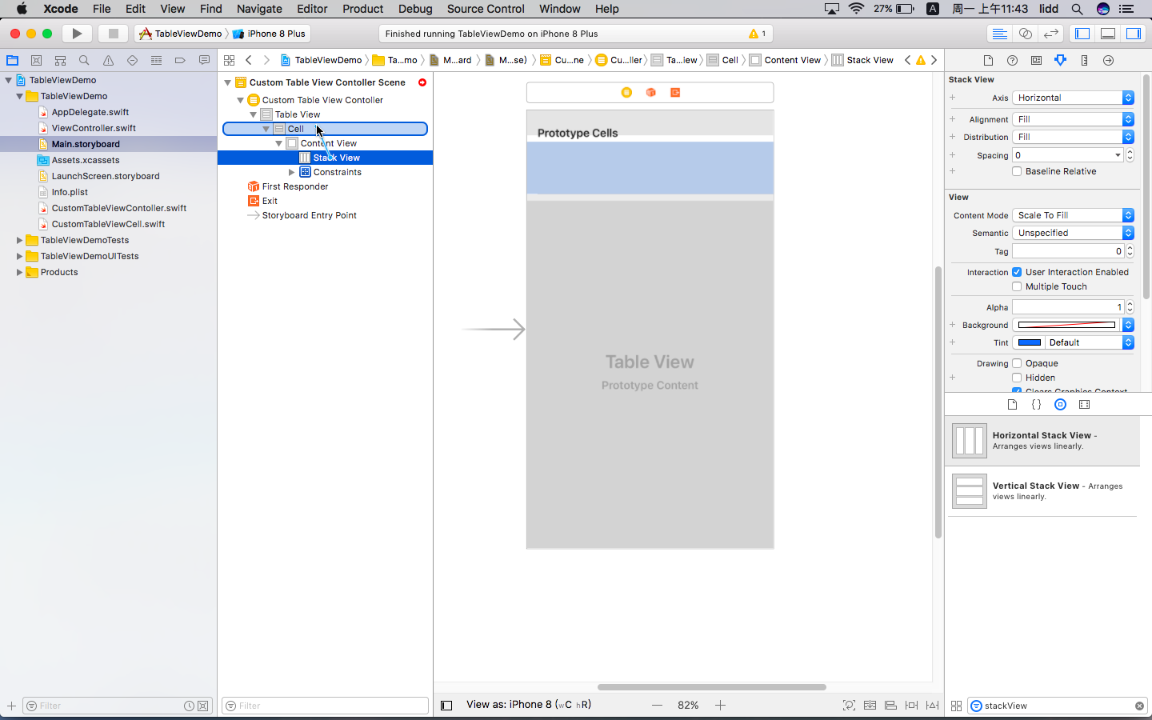Click the stackView library filter field

[x=1056, y=706]
